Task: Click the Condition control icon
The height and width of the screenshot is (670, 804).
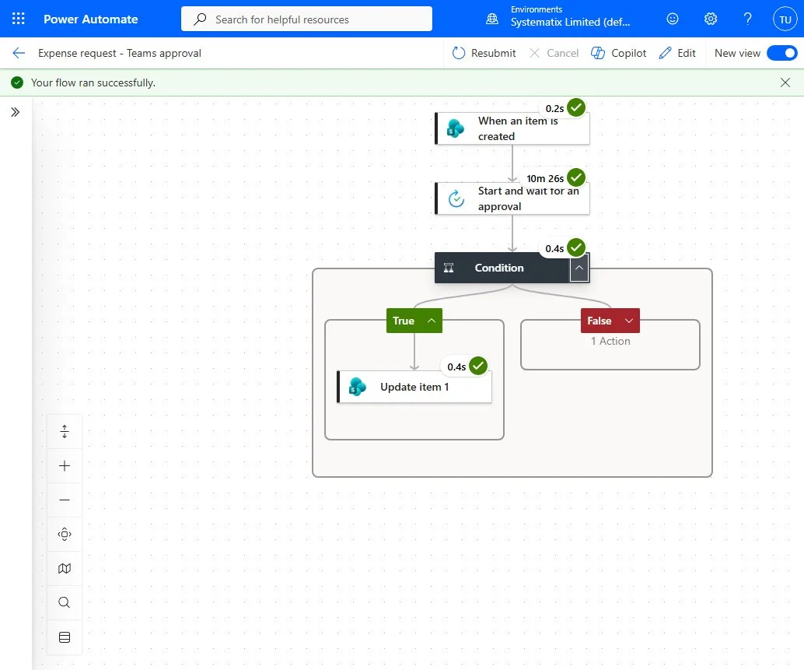Action: point(449,268)
